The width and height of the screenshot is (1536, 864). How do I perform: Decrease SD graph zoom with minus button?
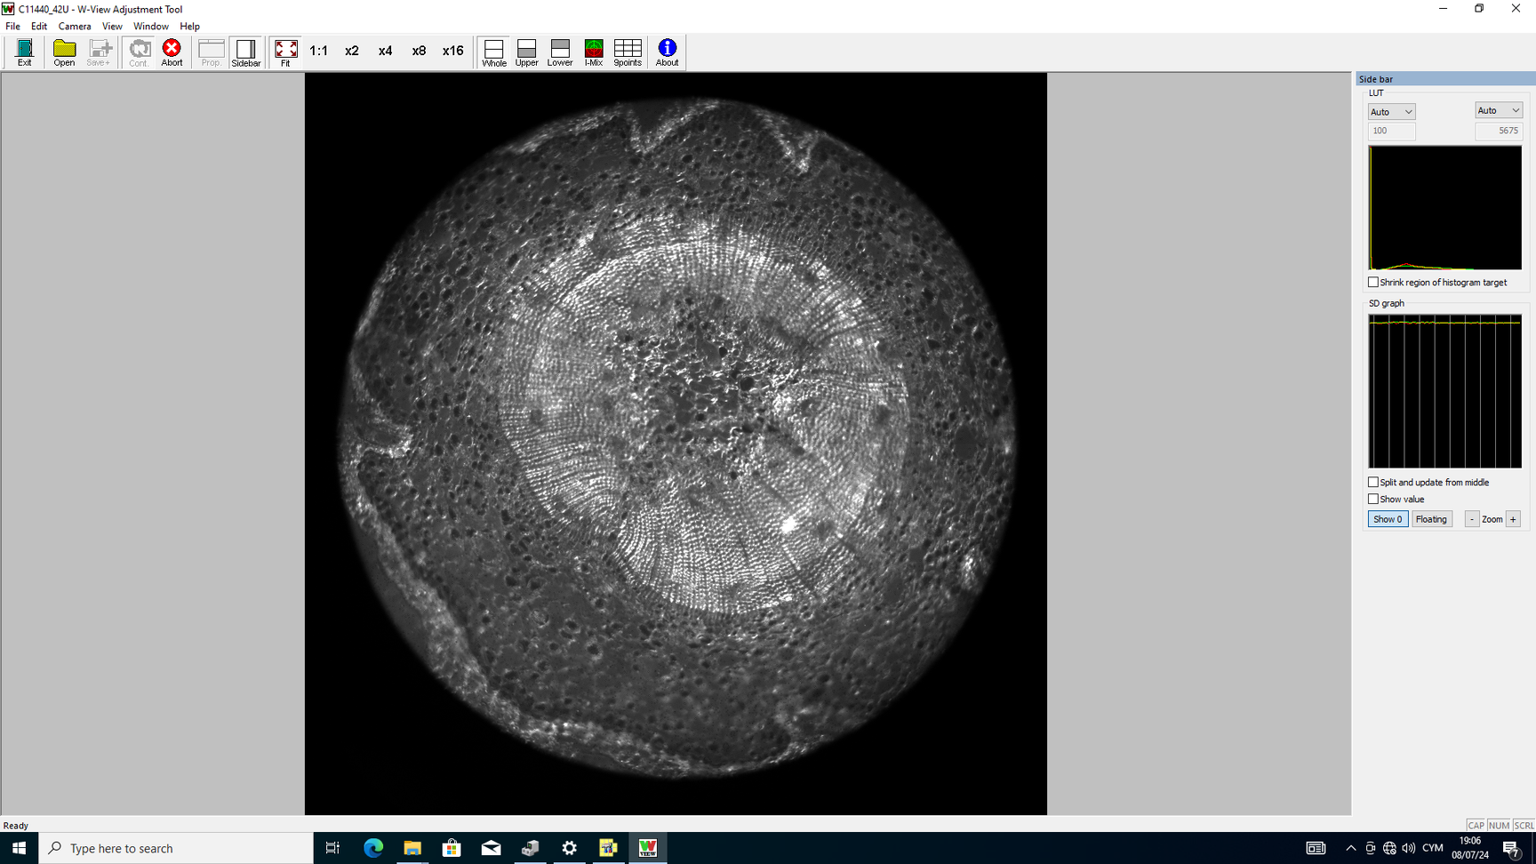tap(1472, 519)
